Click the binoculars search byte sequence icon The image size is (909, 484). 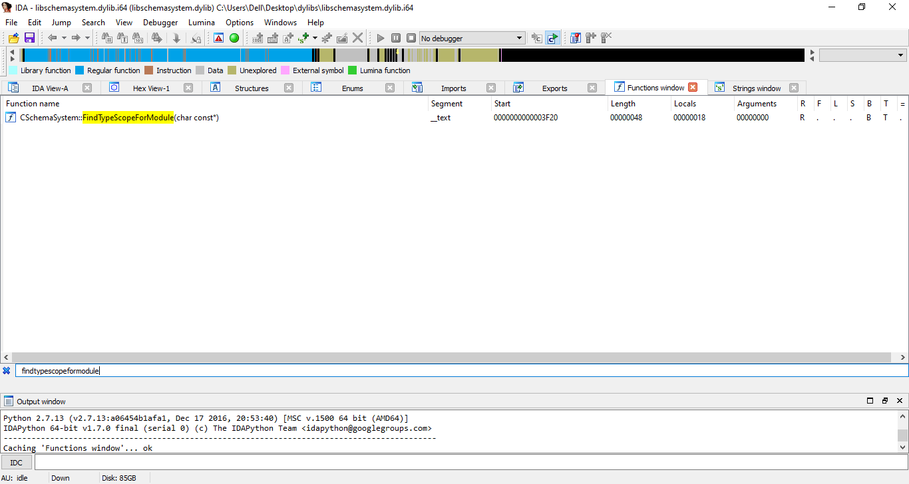click(138, 38)
